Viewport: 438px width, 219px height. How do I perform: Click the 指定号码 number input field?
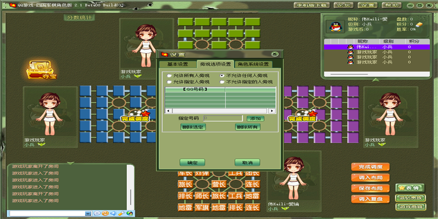(223, 118)
